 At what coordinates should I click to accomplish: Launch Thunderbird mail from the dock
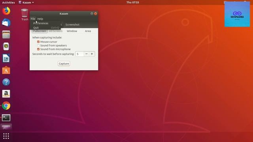(x=6, y=22)
